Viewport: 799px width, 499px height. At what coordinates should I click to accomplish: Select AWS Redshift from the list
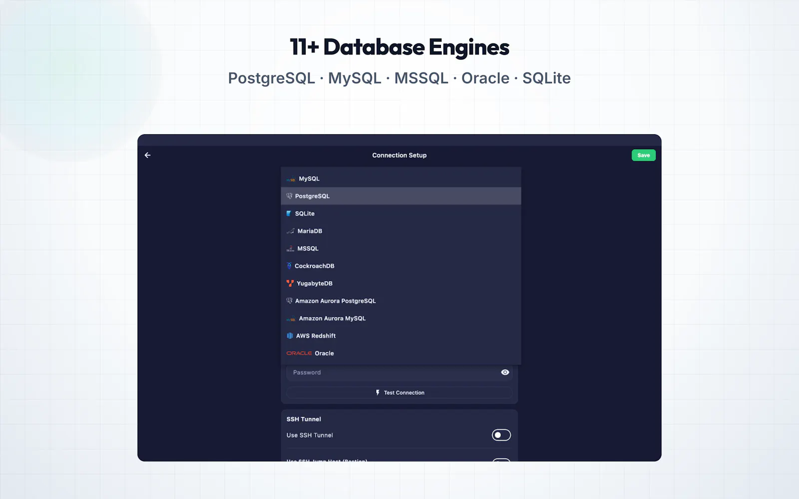pos(400,336)
